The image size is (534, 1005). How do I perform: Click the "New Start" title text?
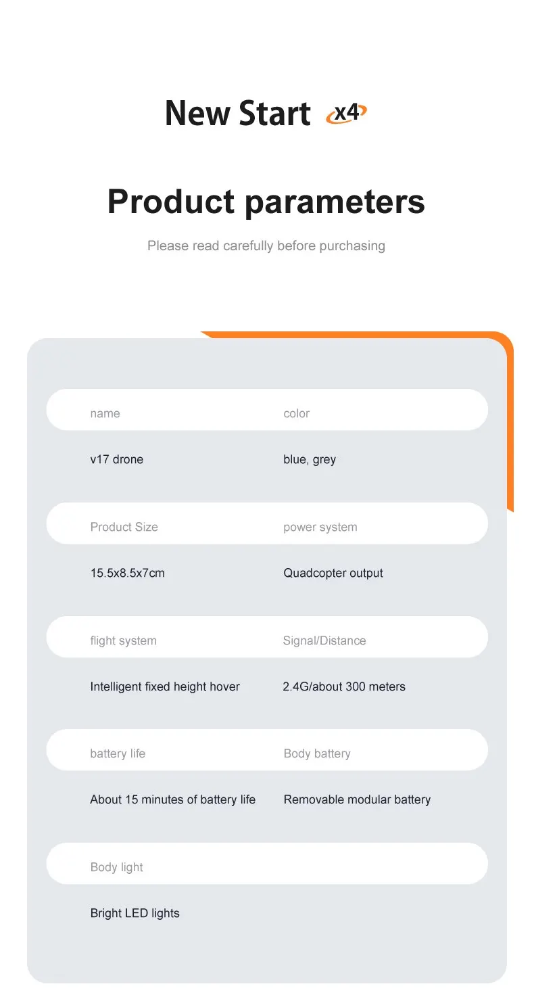(x=238, y=114)
